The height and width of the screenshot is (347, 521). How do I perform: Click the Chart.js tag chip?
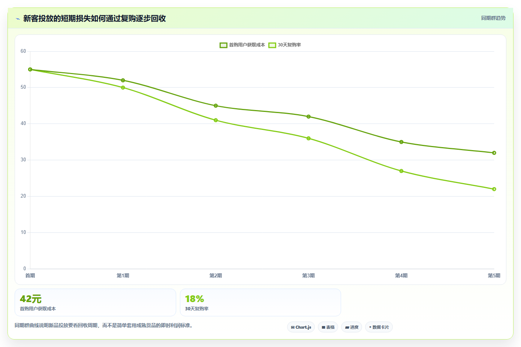coord(301,327)
